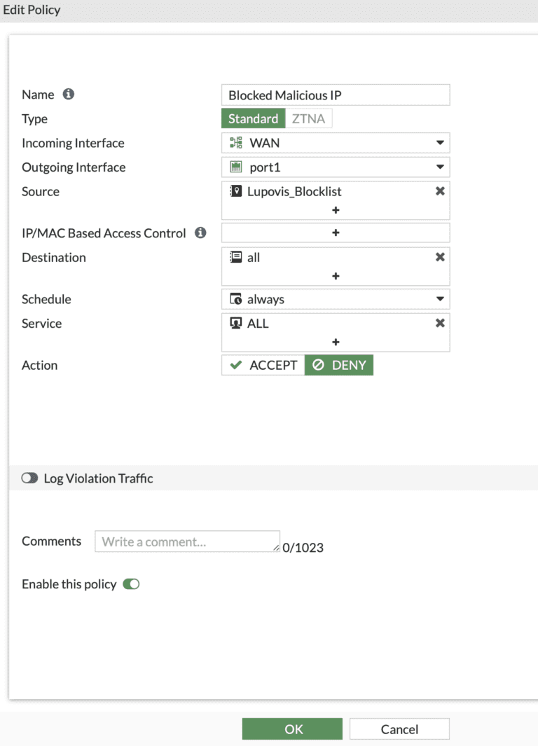
Task: Switch to the ZTNA policy type
Action: point(309,118)
